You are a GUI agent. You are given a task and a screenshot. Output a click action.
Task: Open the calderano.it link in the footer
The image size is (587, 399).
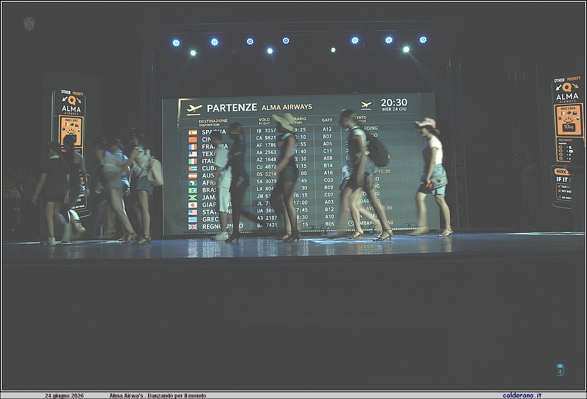click(522, 395)
